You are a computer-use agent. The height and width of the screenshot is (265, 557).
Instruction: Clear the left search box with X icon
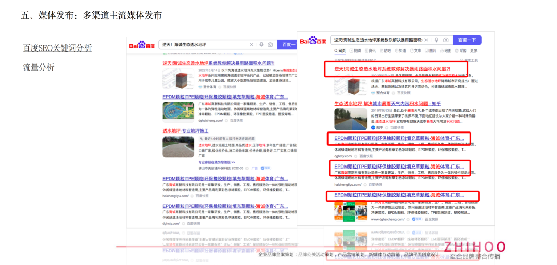coord(252,45)
